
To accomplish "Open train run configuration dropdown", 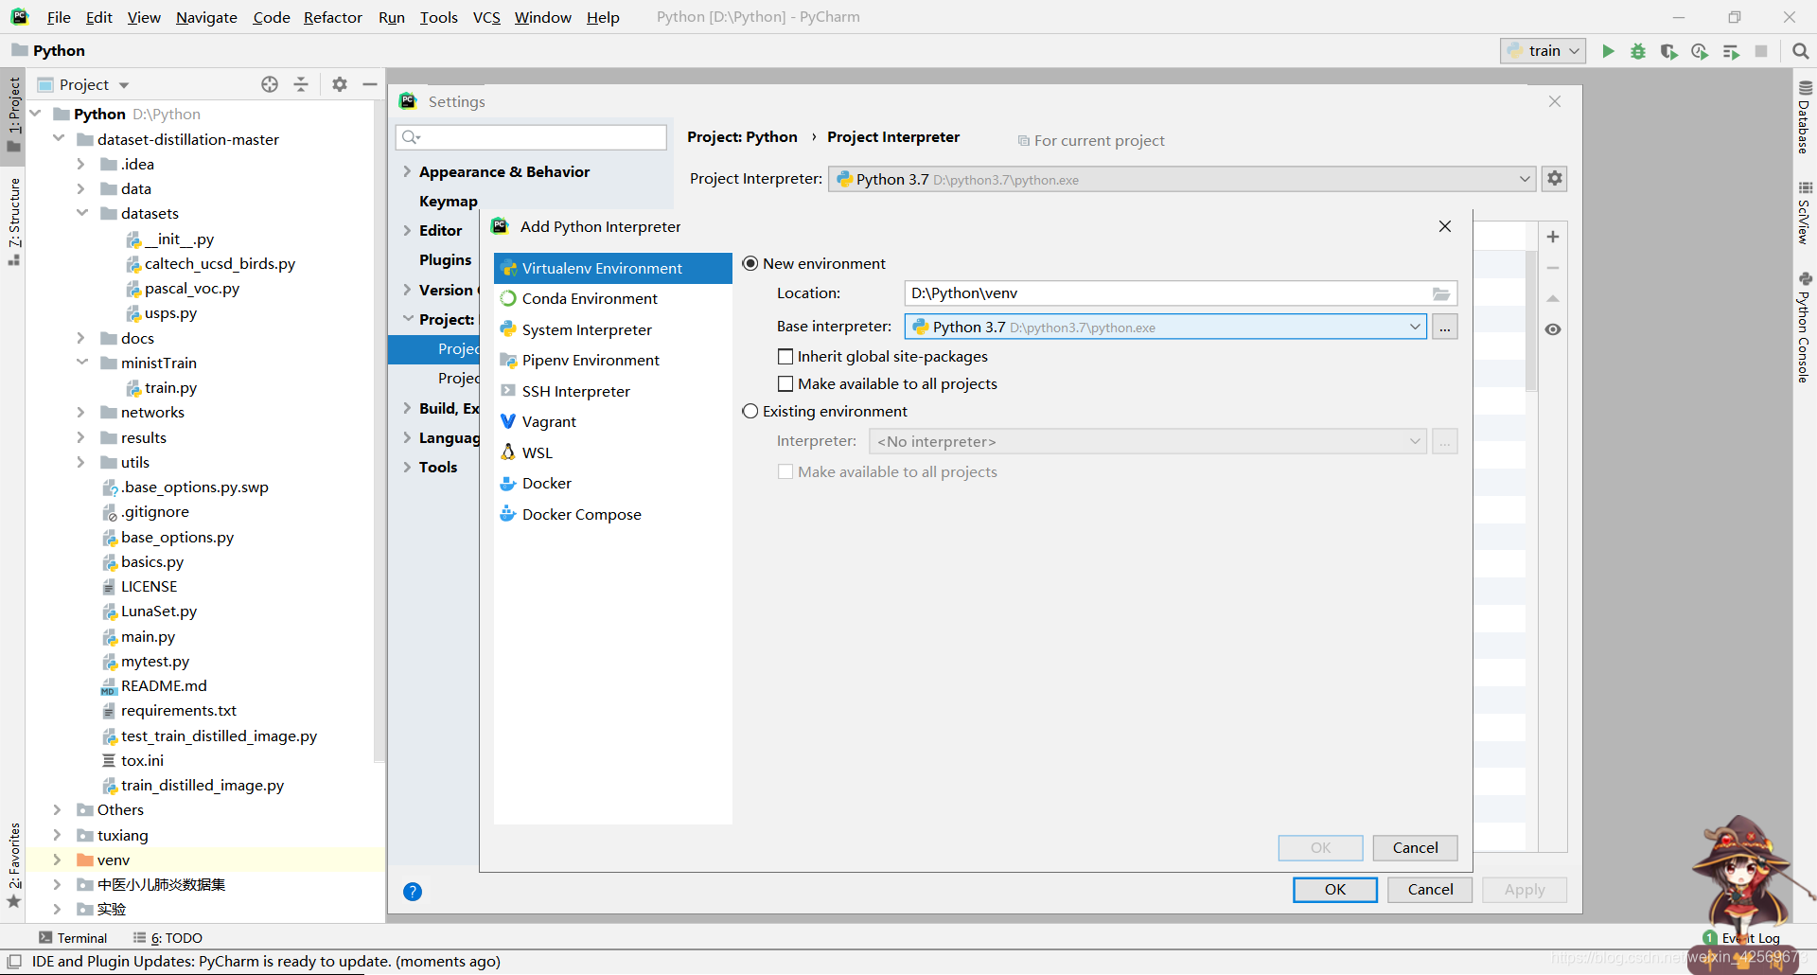I will (1544, 51).
